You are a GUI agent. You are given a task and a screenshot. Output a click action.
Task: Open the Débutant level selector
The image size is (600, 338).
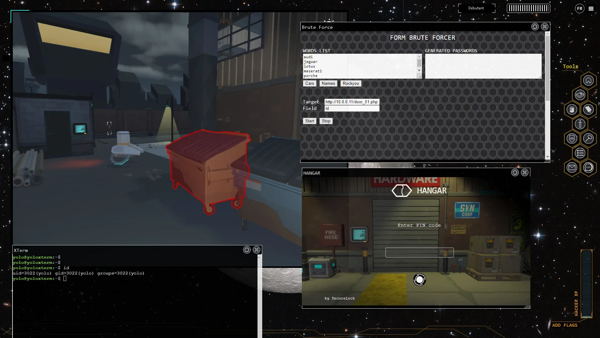point(476,8)
